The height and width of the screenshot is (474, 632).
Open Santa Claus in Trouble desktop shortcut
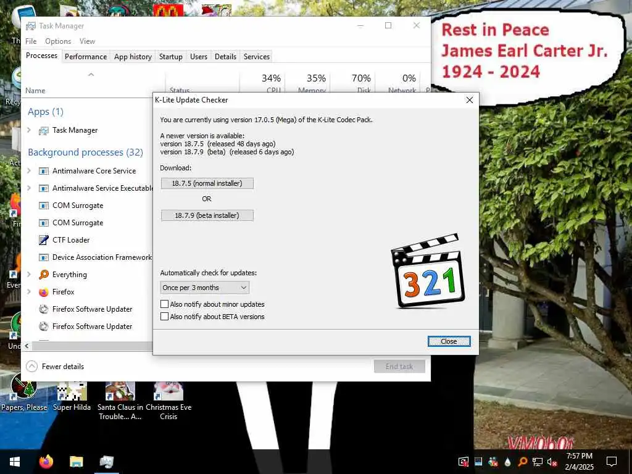coord(120,401)
